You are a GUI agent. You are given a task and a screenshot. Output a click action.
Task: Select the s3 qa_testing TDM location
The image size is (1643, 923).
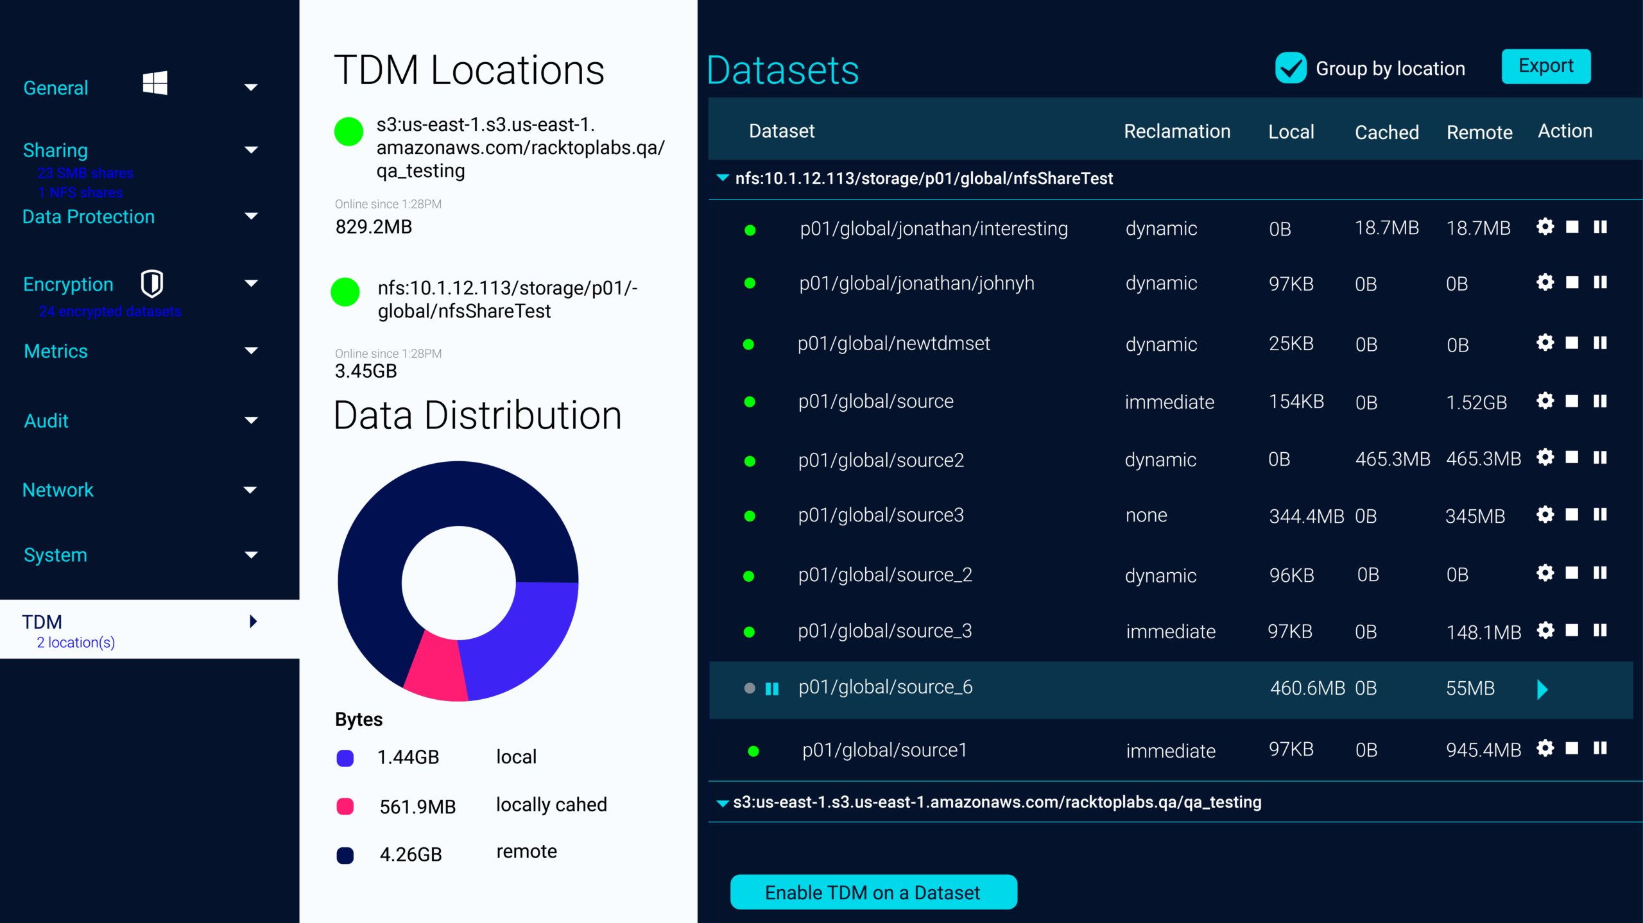(x=520, y=148)
